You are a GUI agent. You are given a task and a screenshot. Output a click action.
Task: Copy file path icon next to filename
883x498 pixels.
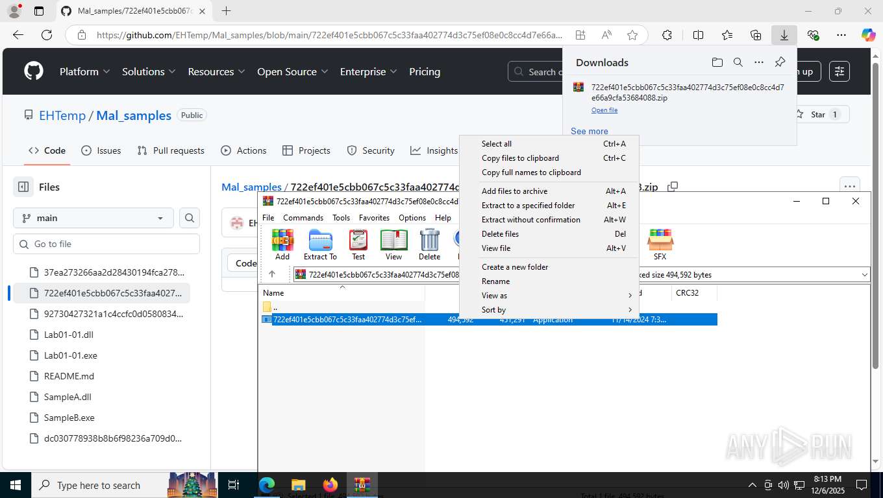click(673, 187)
